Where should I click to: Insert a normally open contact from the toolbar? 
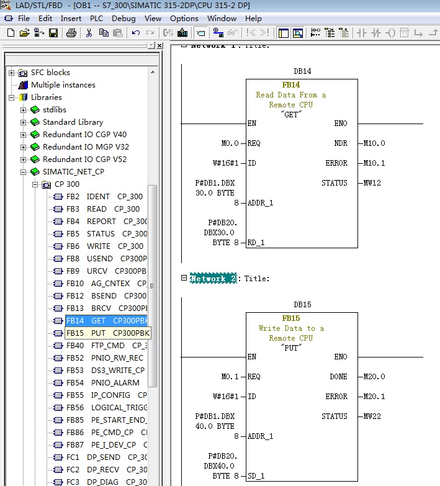[x=362, y=32]
